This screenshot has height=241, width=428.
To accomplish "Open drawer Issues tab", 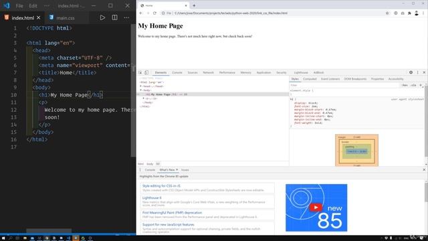I will click(x=185, y=170).
